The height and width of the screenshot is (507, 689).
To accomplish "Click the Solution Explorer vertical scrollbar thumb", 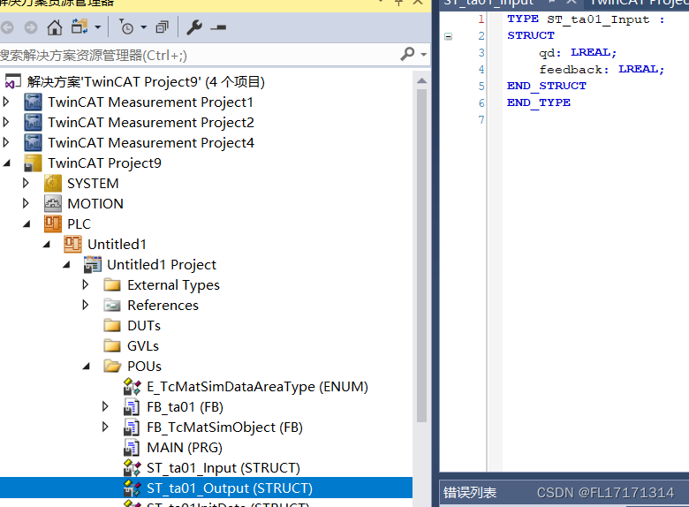I will click(421, 254).
